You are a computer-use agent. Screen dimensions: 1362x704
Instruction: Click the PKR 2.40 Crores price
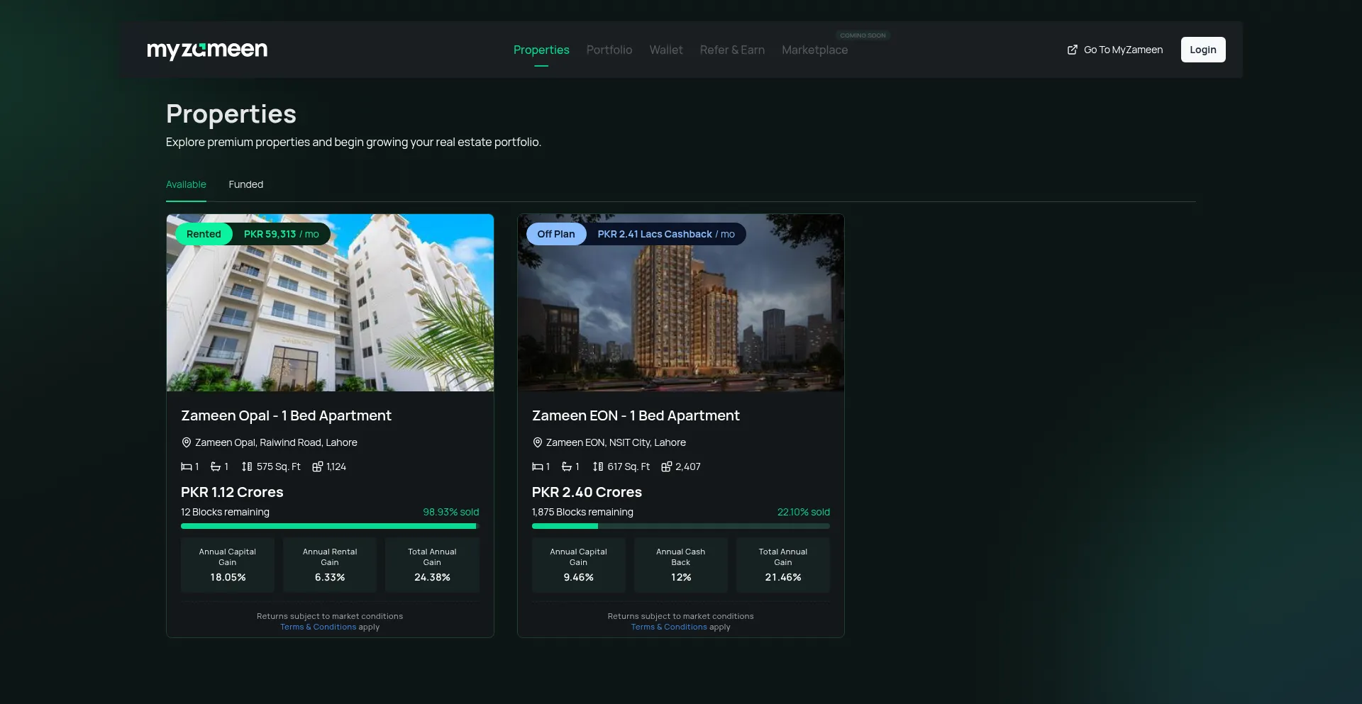(x=587, y=492)
